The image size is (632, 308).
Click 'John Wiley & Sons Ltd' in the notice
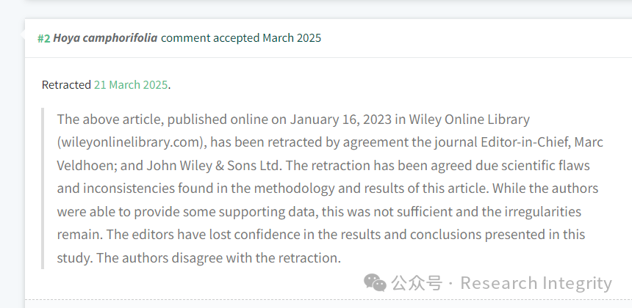[x=212, y=165]
